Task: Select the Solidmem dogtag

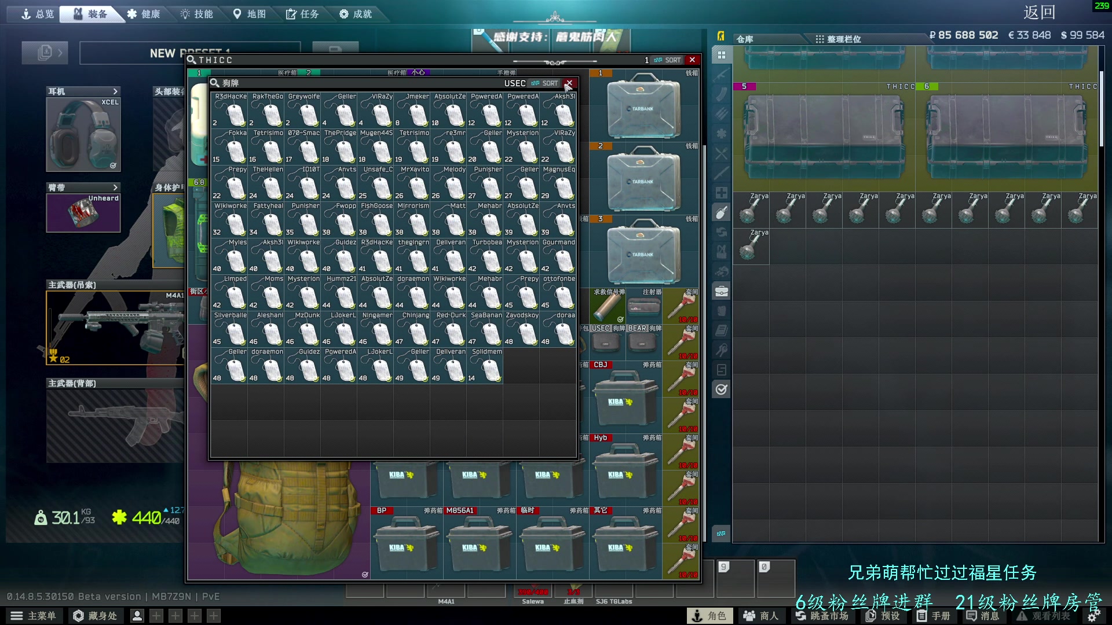Action: tap(485, 365)
